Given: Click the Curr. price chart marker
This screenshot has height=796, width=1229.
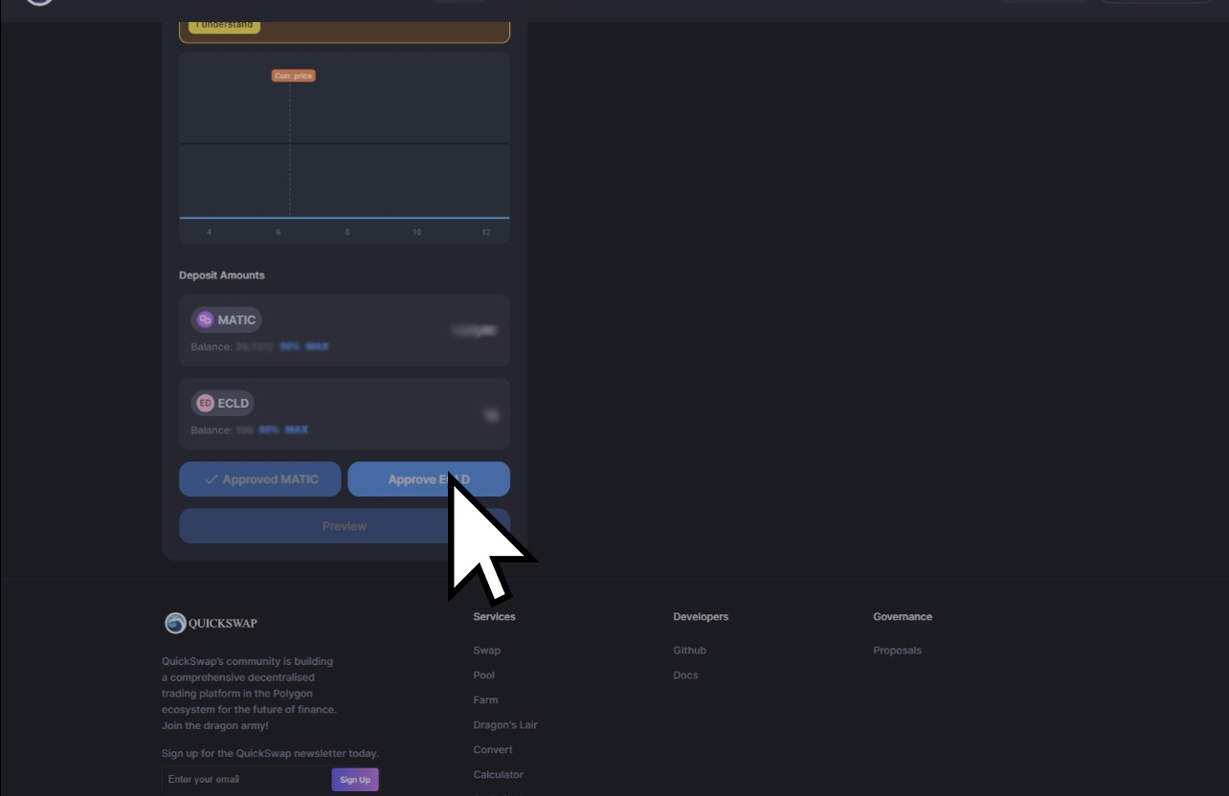Looking at the screenshot, I should tap(293, 76).
